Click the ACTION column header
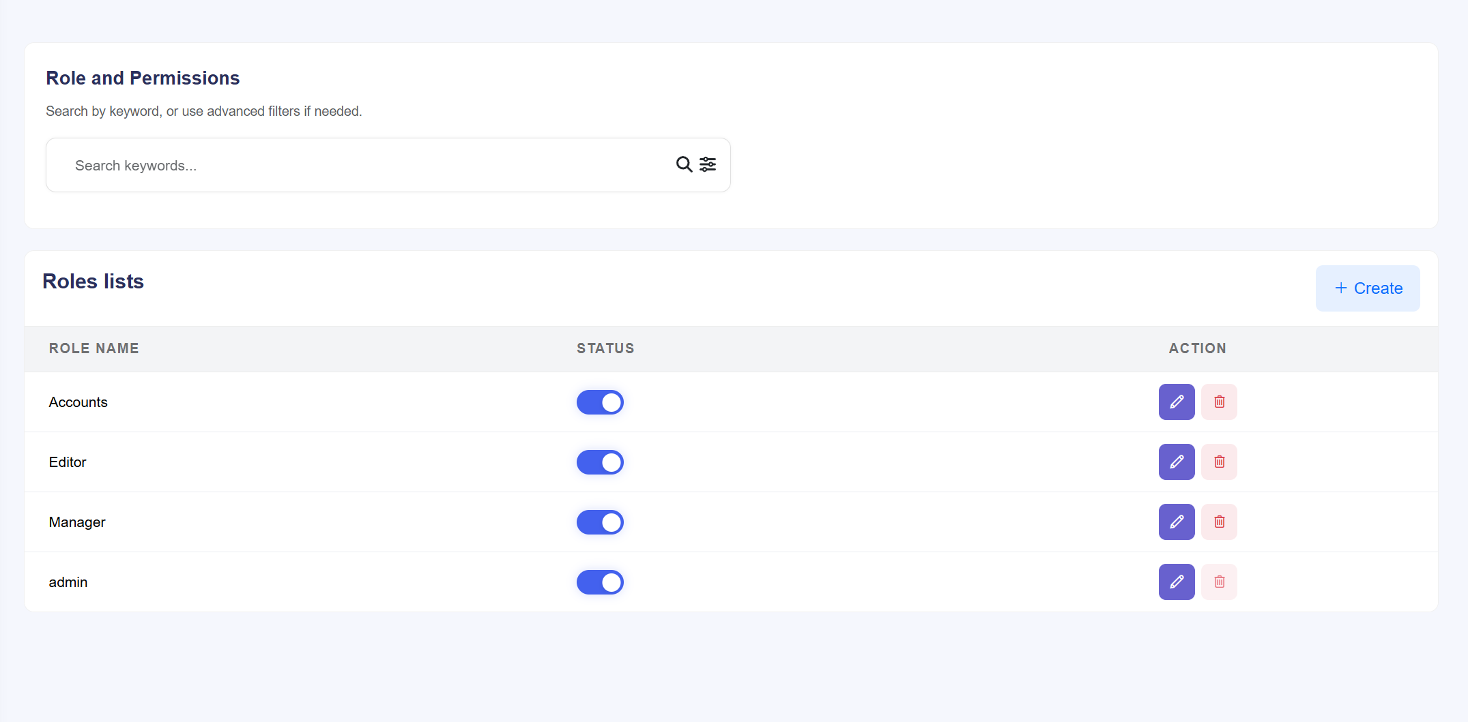Image resolution: width=1468 pixels, height=722 pixels. [1197, 348]
